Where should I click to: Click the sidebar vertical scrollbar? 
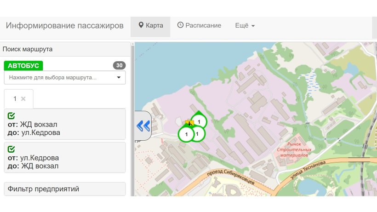[x=132, y=119]
